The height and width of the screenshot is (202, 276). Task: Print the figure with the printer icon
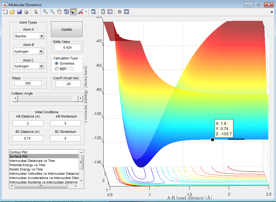tap(26, 12)
